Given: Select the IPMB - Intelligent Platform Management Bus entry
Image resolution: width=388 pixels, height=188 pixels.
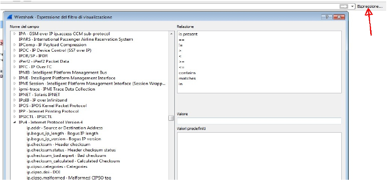Looking at the screenshot, I should click(62, 72).
